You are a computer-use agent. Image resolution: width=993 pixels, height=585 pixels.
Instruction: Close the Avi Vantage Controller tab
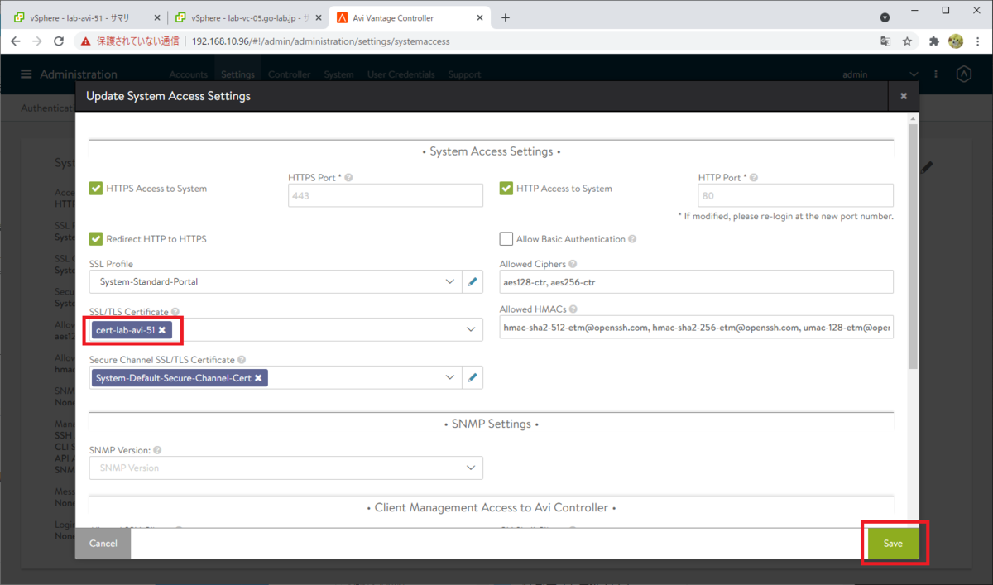click(482, 17)
